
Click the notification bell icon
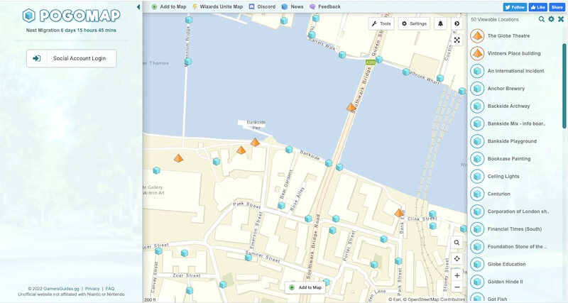tap(440, 23)
